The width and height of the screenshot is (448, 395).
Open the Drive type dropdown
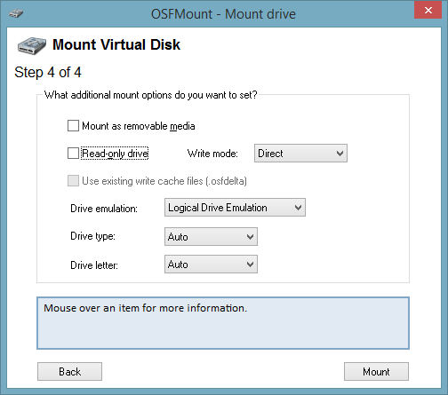211,237
